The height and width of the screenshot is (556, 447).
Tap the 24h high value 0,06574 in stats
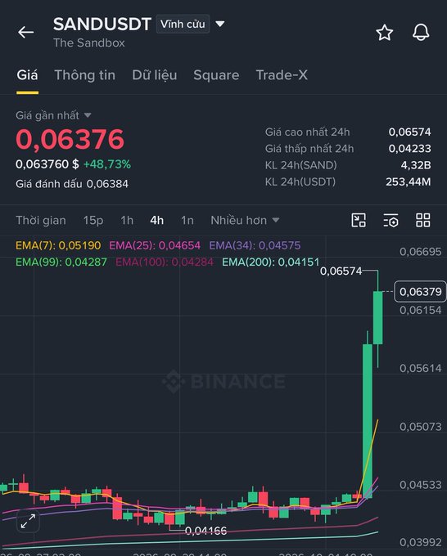click(409, 132)
